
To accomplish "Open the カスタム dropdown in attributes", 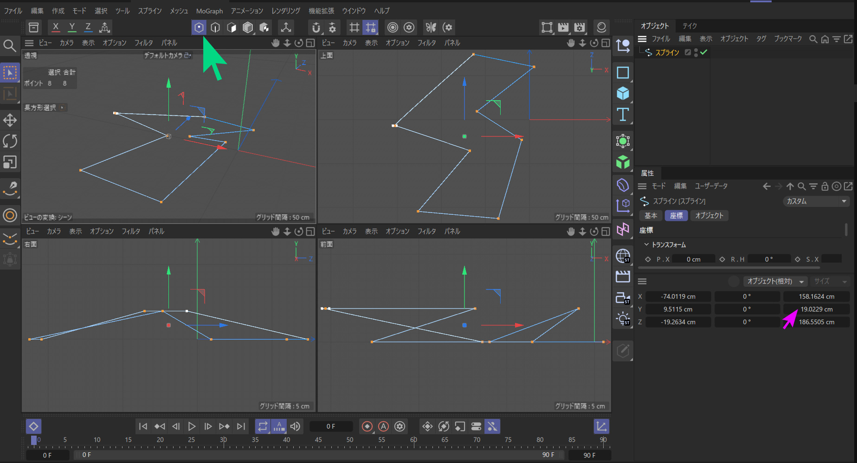I will (816, 201).
